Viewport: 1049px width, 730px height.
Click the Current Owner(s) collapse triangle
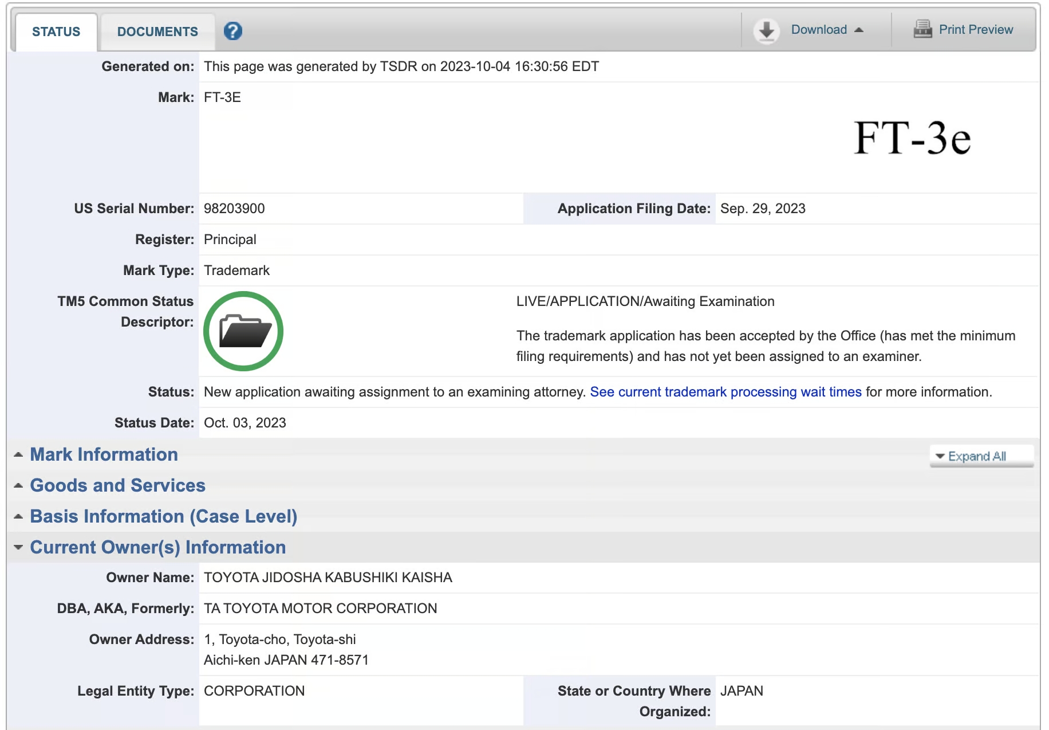(18, 547)
